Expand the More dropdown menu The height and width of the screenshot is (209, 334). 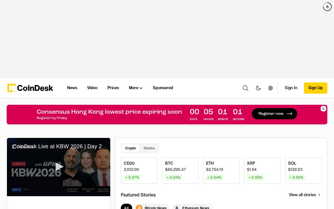[x=136, y=88]
